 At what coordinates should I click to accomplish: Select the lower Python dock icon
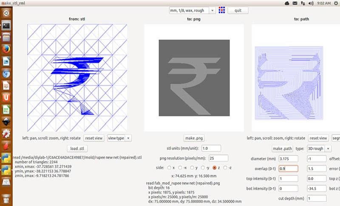(6, 170)
